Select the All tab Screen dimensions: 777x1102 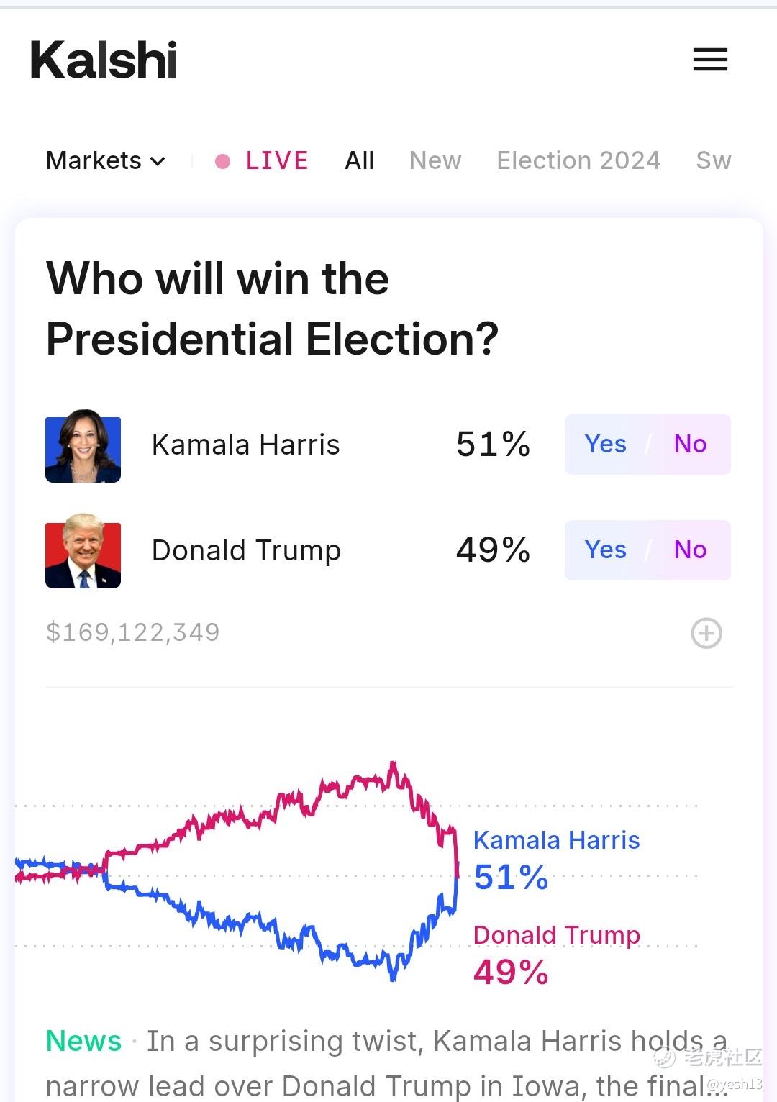[359, 160]
